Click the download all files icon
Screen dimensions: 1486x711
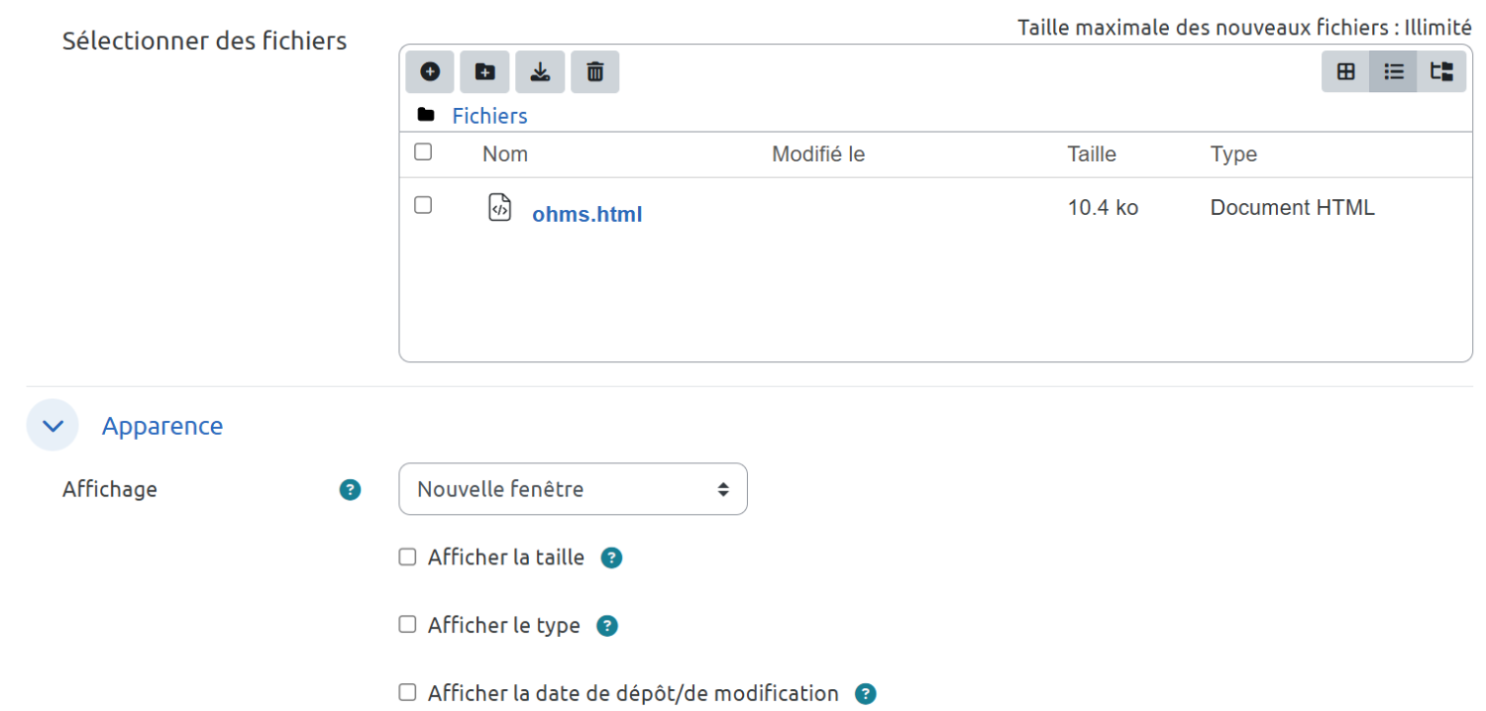540,72
